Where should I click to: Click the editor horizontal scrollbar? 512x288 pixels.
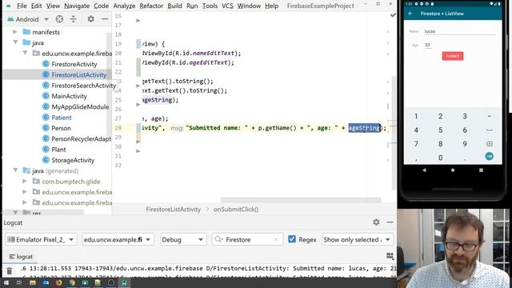tap(301, 199)
